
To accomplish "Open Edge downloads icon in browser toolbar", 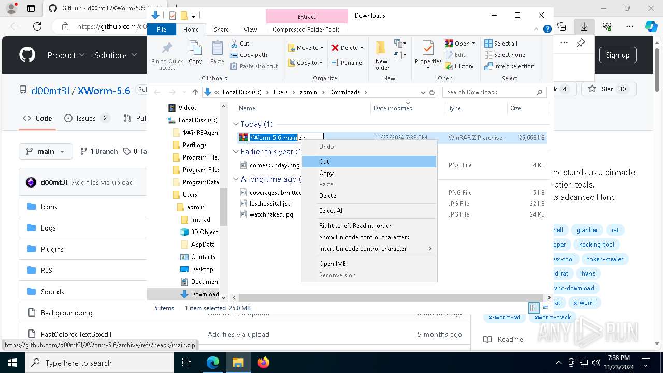I will tap(584, 26).
